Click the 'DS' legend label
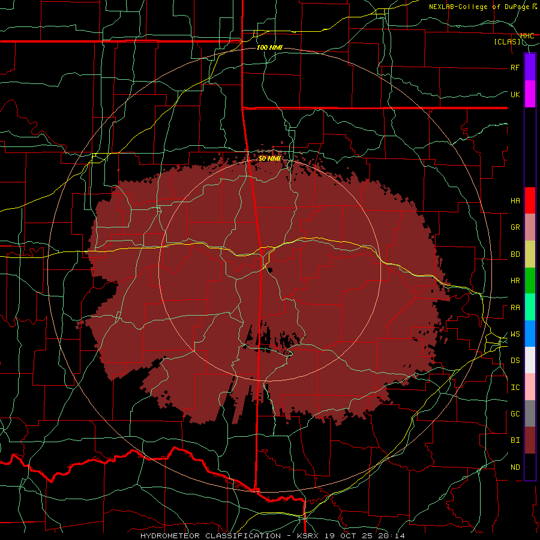 (x=515, y=361)
